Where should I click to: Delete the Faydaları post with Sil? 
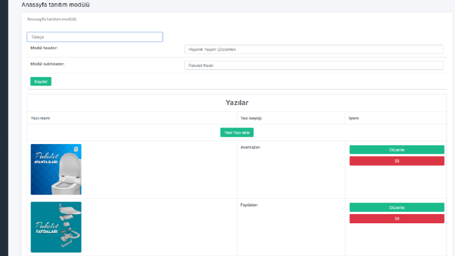point(396,219)
